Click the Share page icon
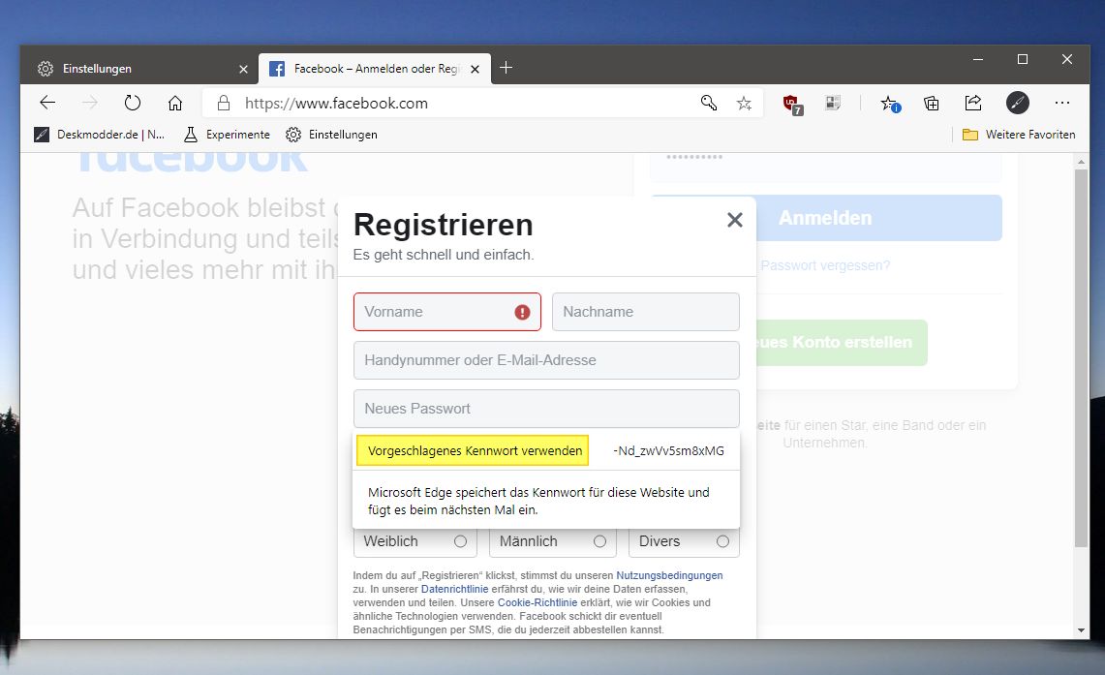Image resolution: width=1105 pixels, height=675 pixels. point(973,103)
